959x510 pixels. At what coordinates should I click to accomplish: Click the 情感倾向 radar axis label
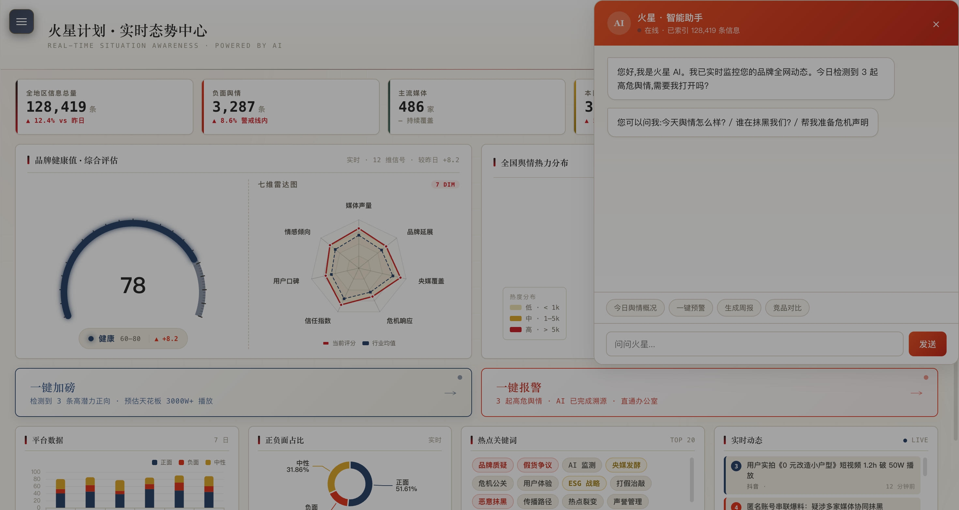(x=297, y=232)
